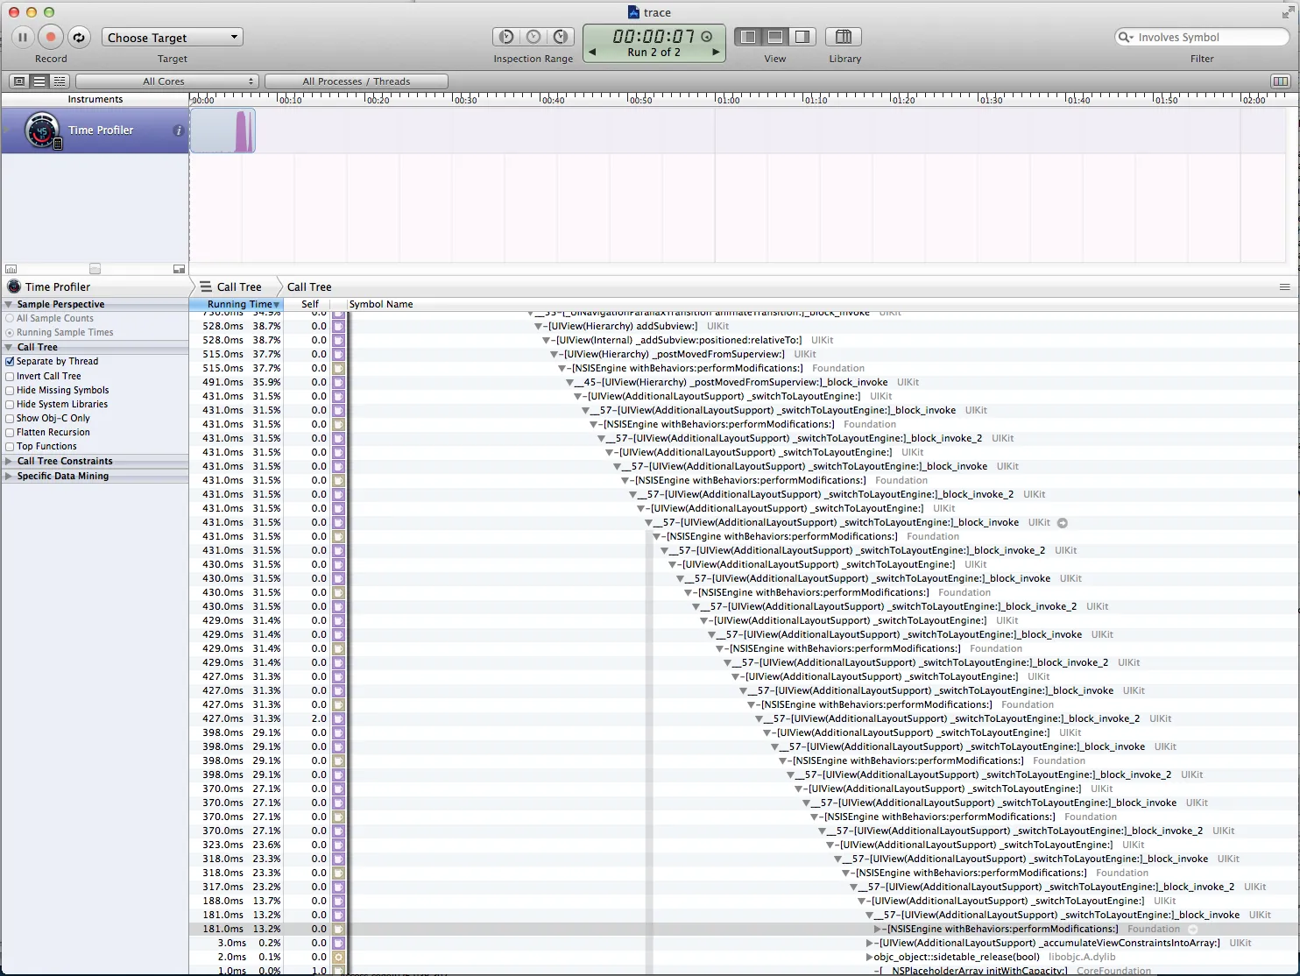Click the bar-chart icon below the instruments list
This screenshot has height=976, width=1300.
[11, 269]
